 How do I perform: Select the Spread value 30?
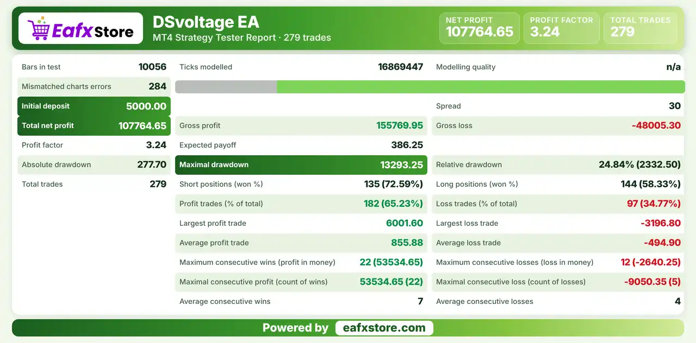point(675,106)
